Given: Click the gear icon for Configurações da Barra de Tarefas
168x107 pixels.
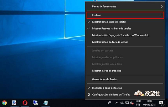Looking at the screenshot, I should 89,95.
